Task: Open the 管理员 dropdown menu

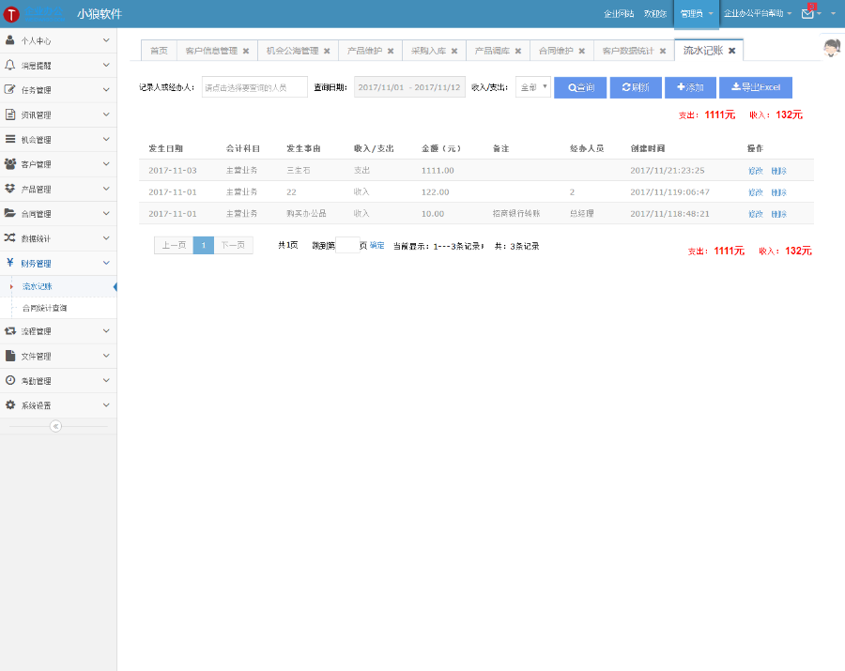Action: [x=697, y=14]
